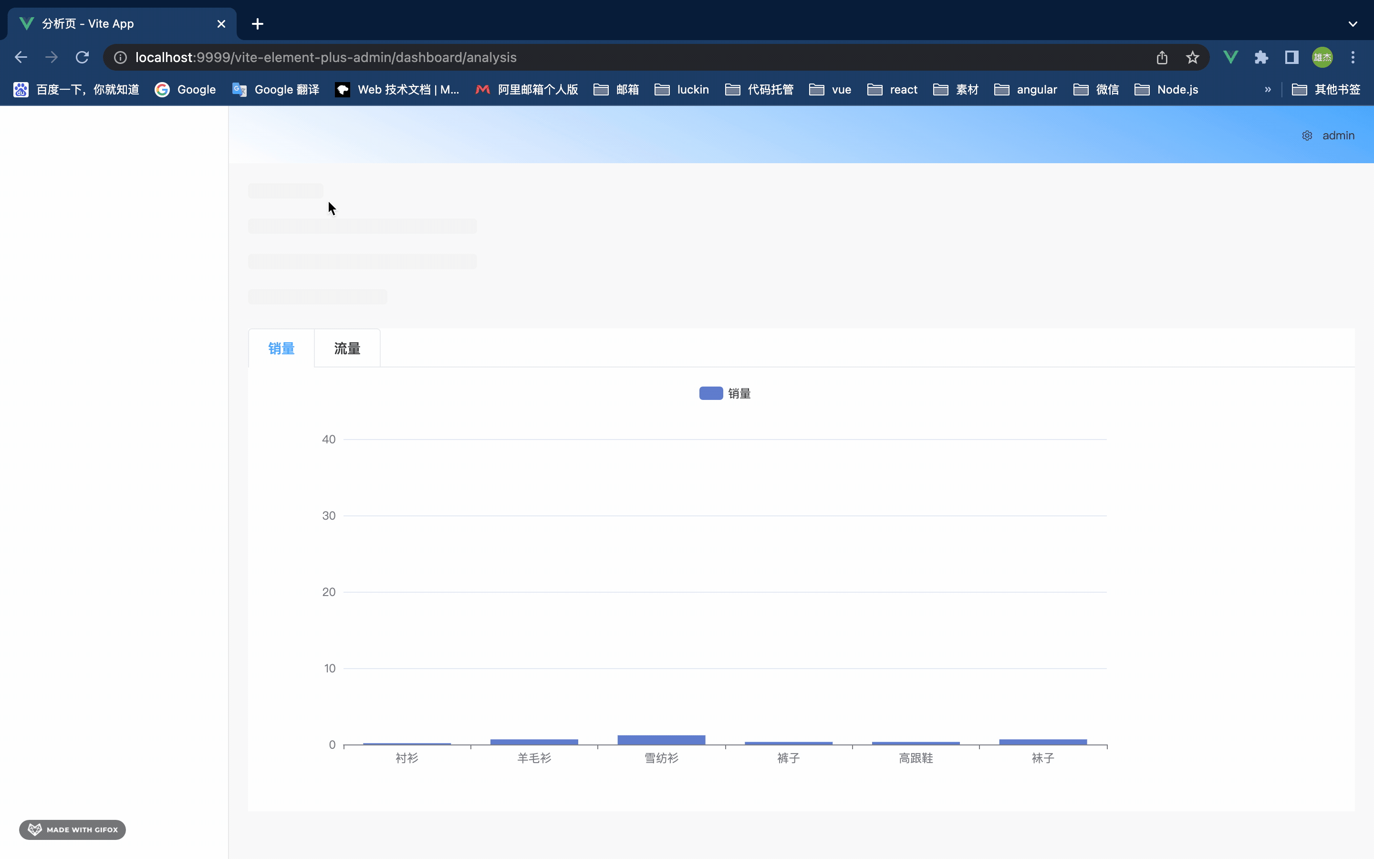Click the site information icon before localhost
1374x859 pixels.
point(120,57)
